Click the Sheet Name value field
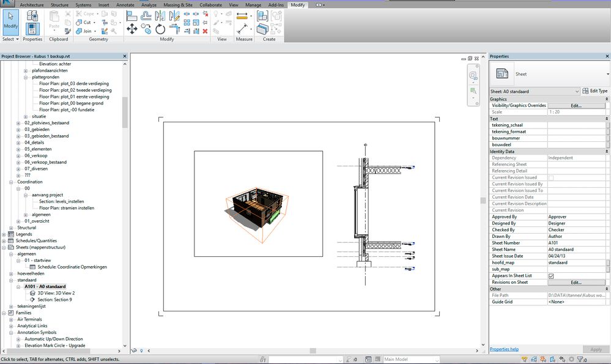 point(577,250)
